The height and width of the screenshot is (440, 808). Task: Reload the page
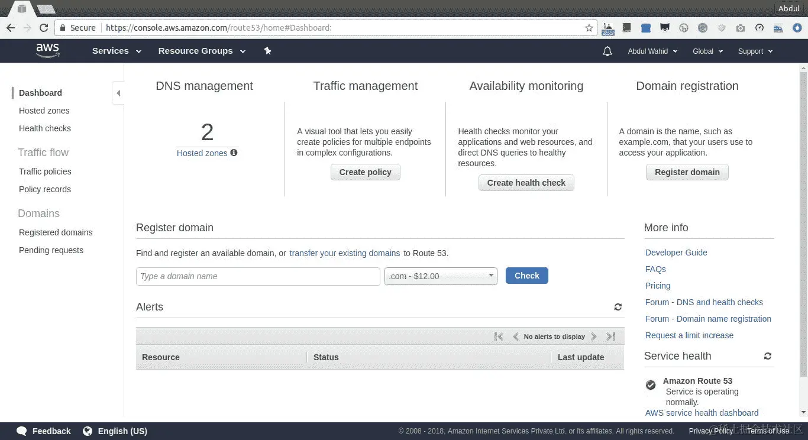point(44,28)
